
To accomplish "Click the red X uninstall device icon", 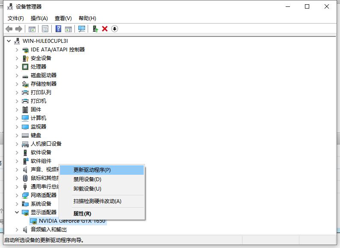I will tap(105, 29).
